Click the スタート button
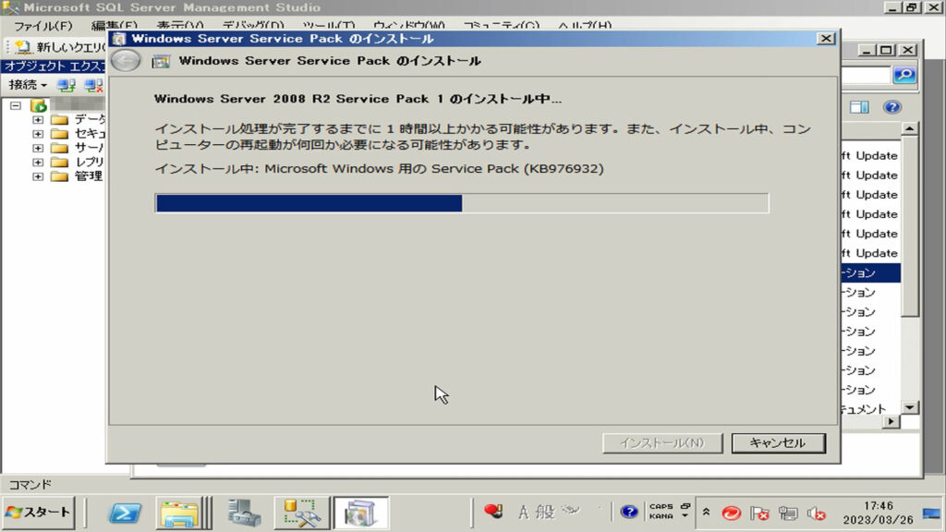 [39, 513]
